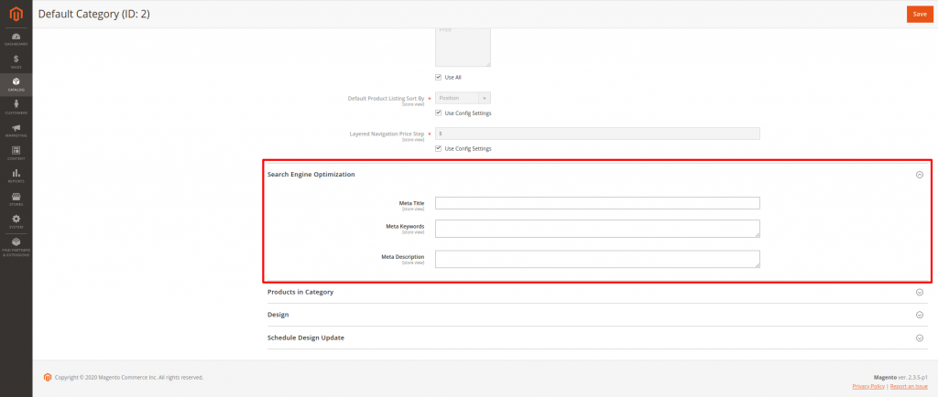Focus the Meta Description text area

click(x=597, y=259)
